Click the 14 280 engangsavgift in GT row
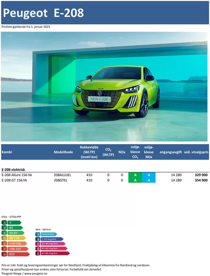The image size is (210, 276). [176, 181]
